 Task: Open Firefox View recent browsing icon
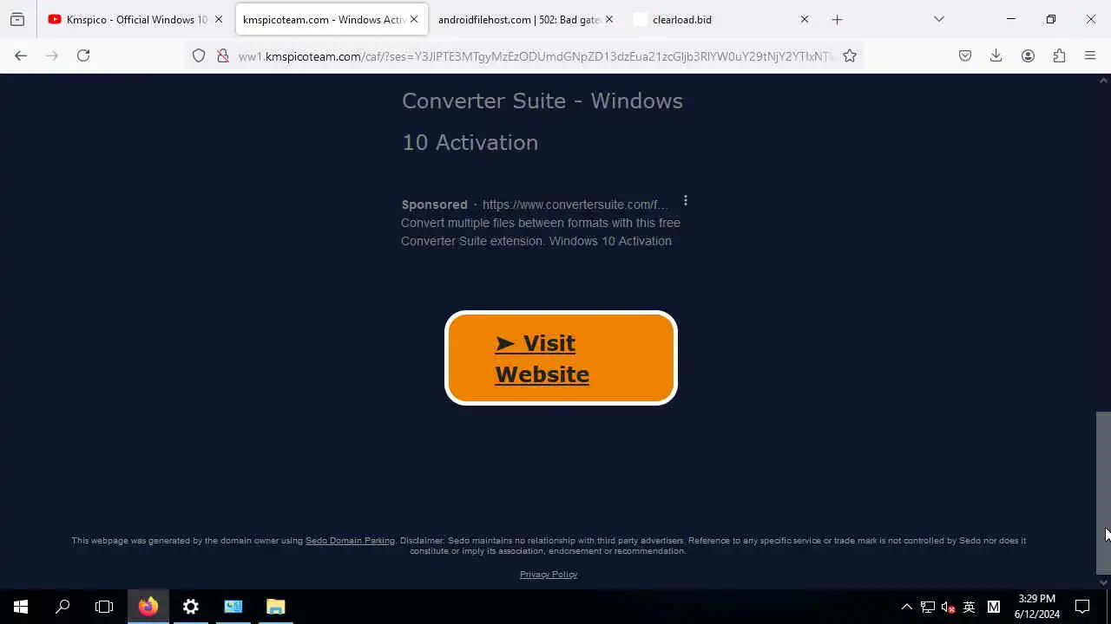(x=17, y=19)
